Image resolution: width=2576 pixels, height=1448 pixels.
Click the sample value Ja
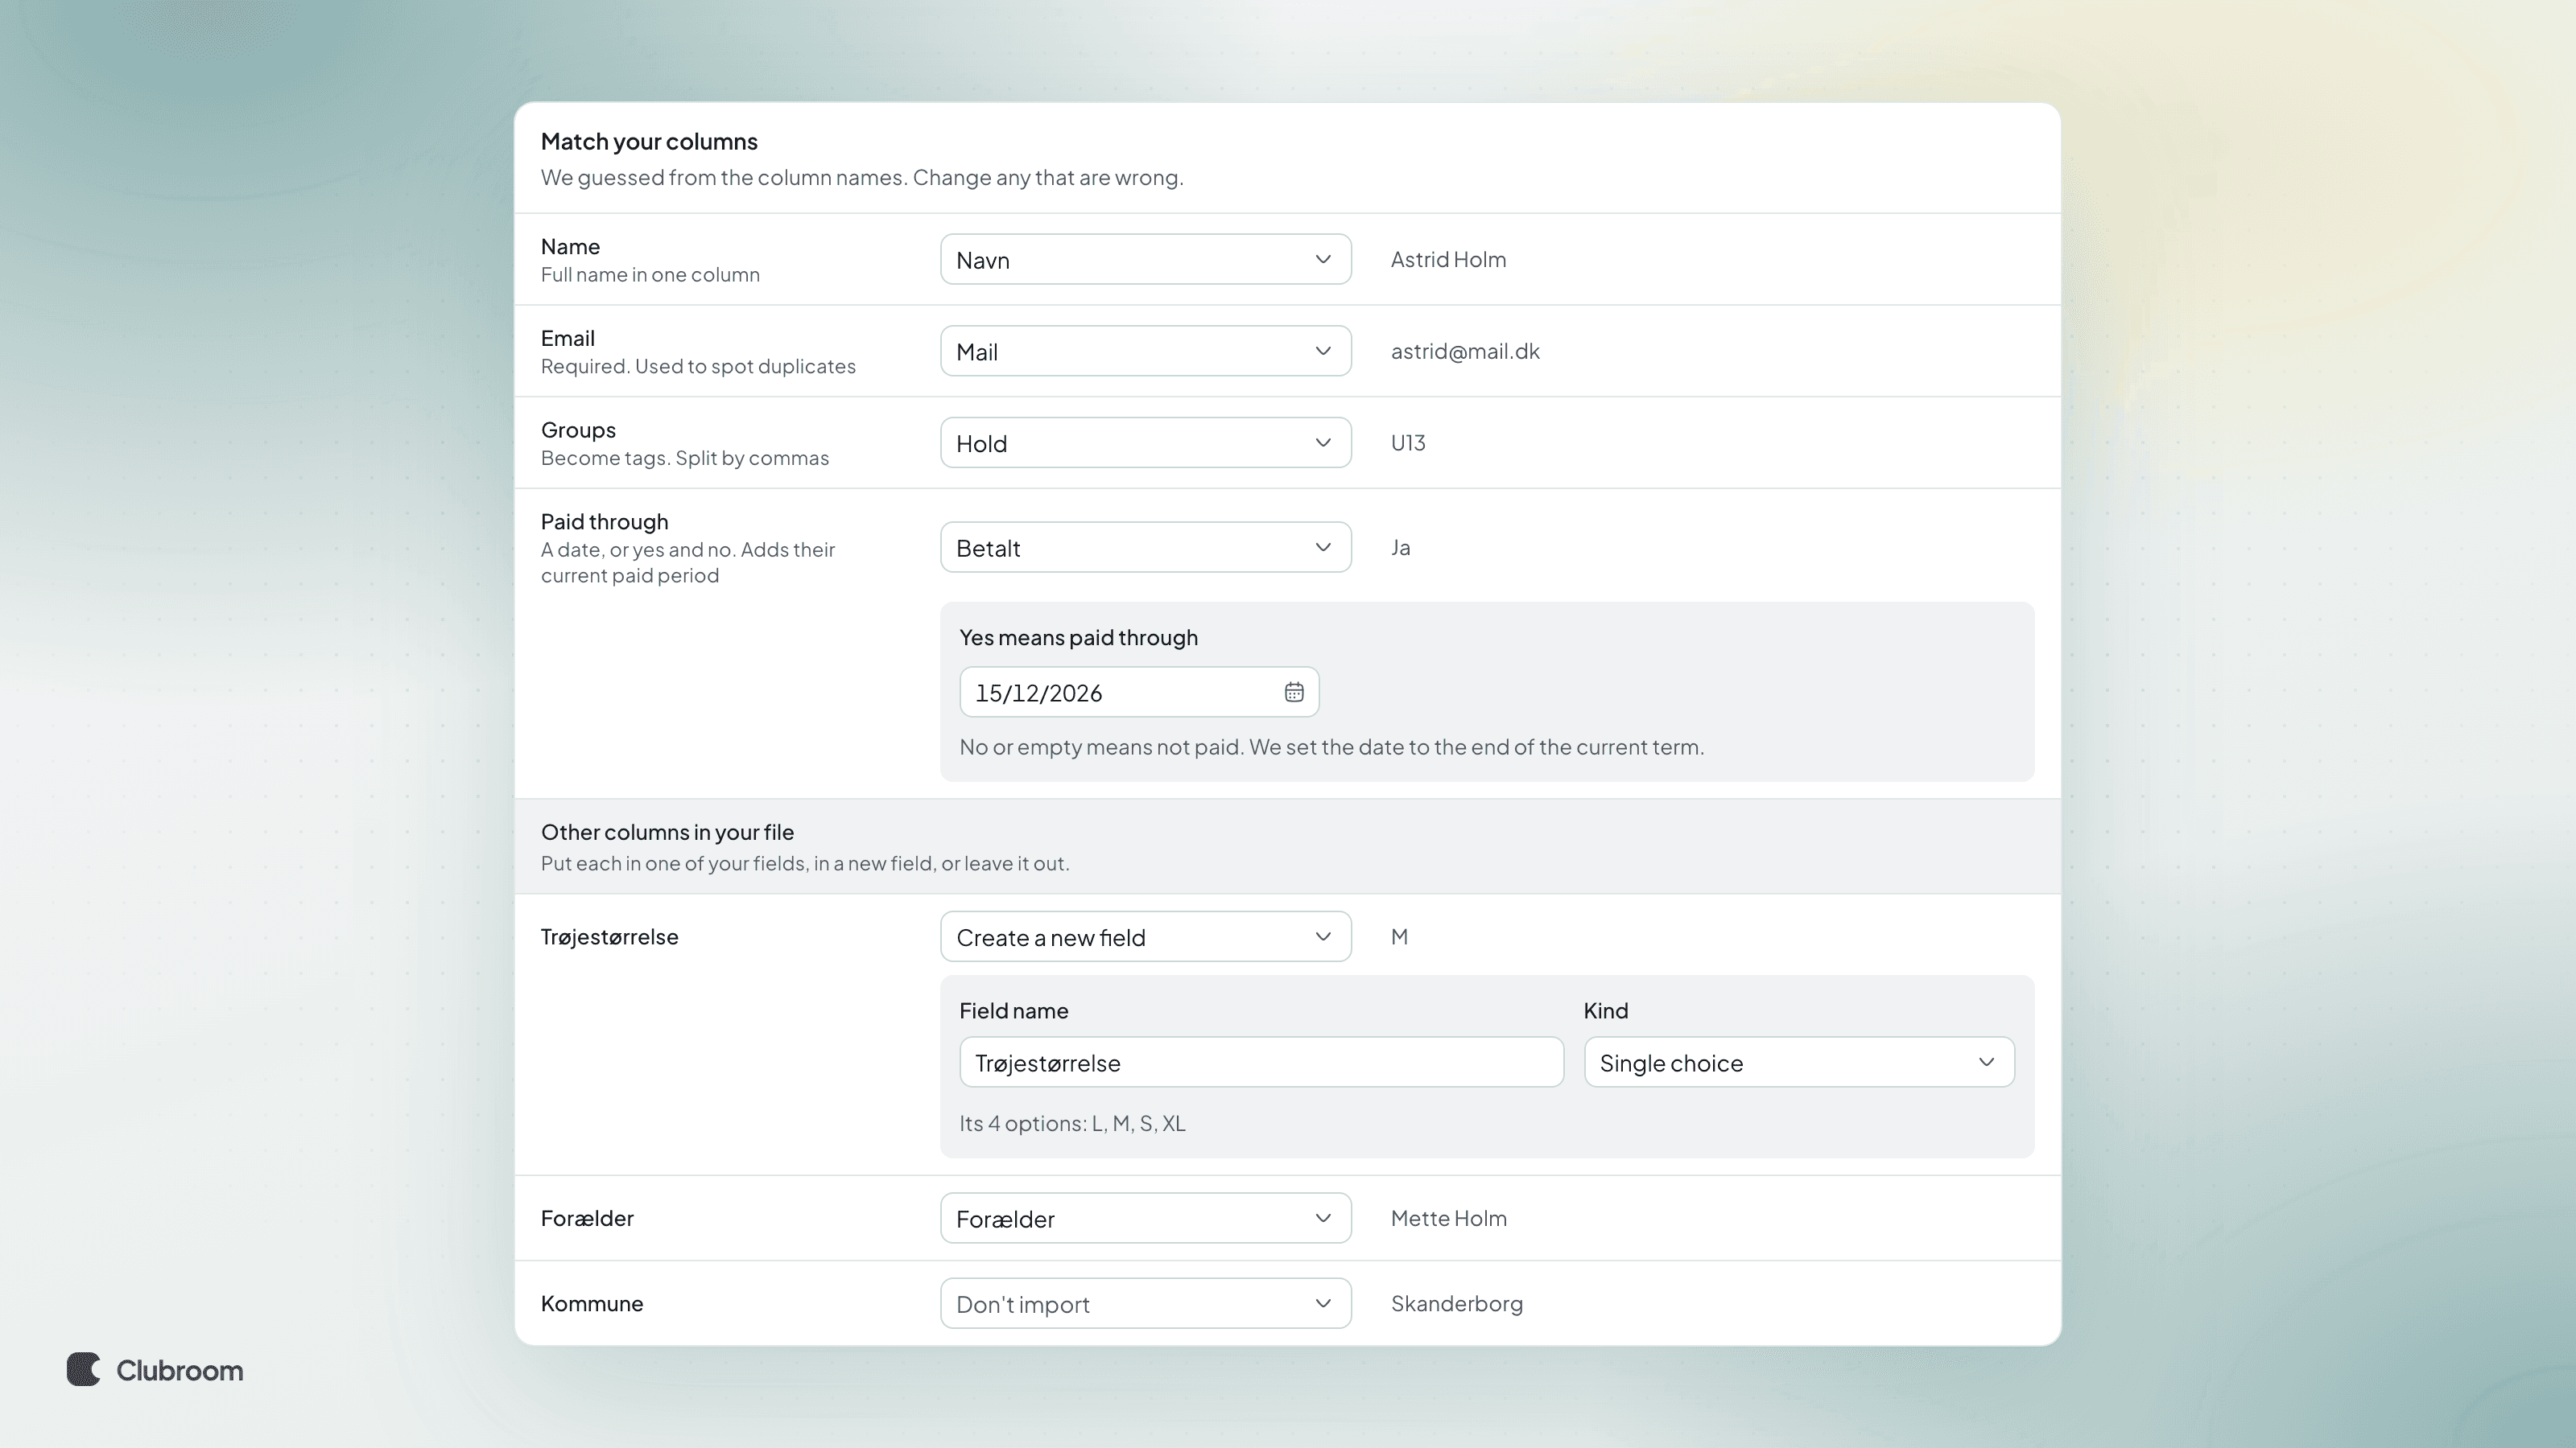[1400, 548]
